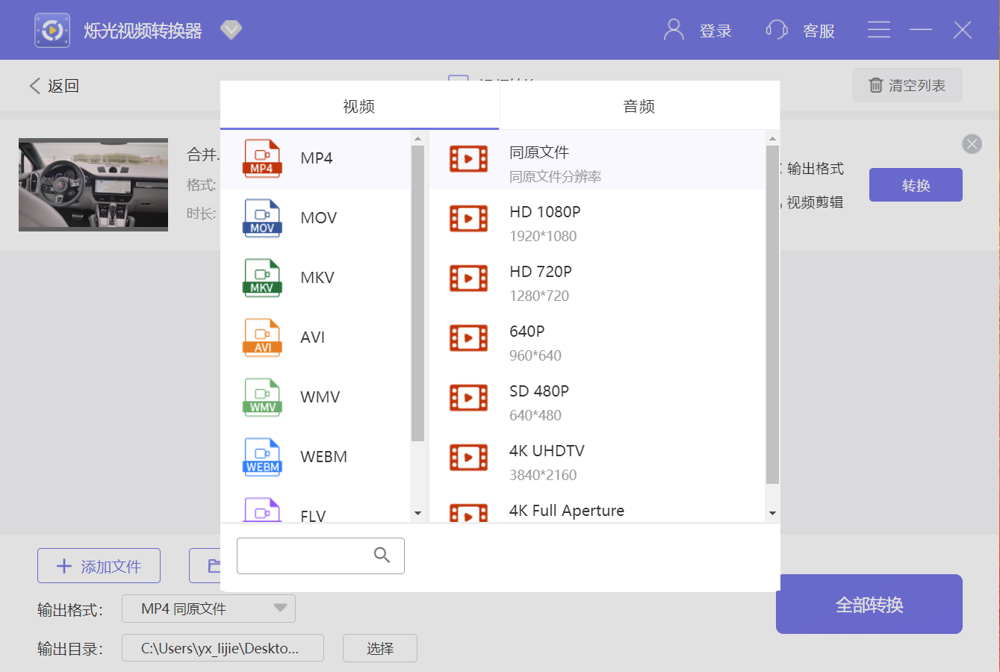Screen dimensions: 1000x672
Task: Choose the WEBM format icon
Action: 262,457
